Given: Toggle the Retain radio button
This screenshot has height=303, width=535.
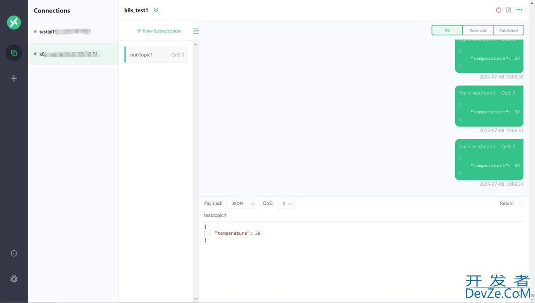Looking at the screenshot, I should (x=521, y=203).
